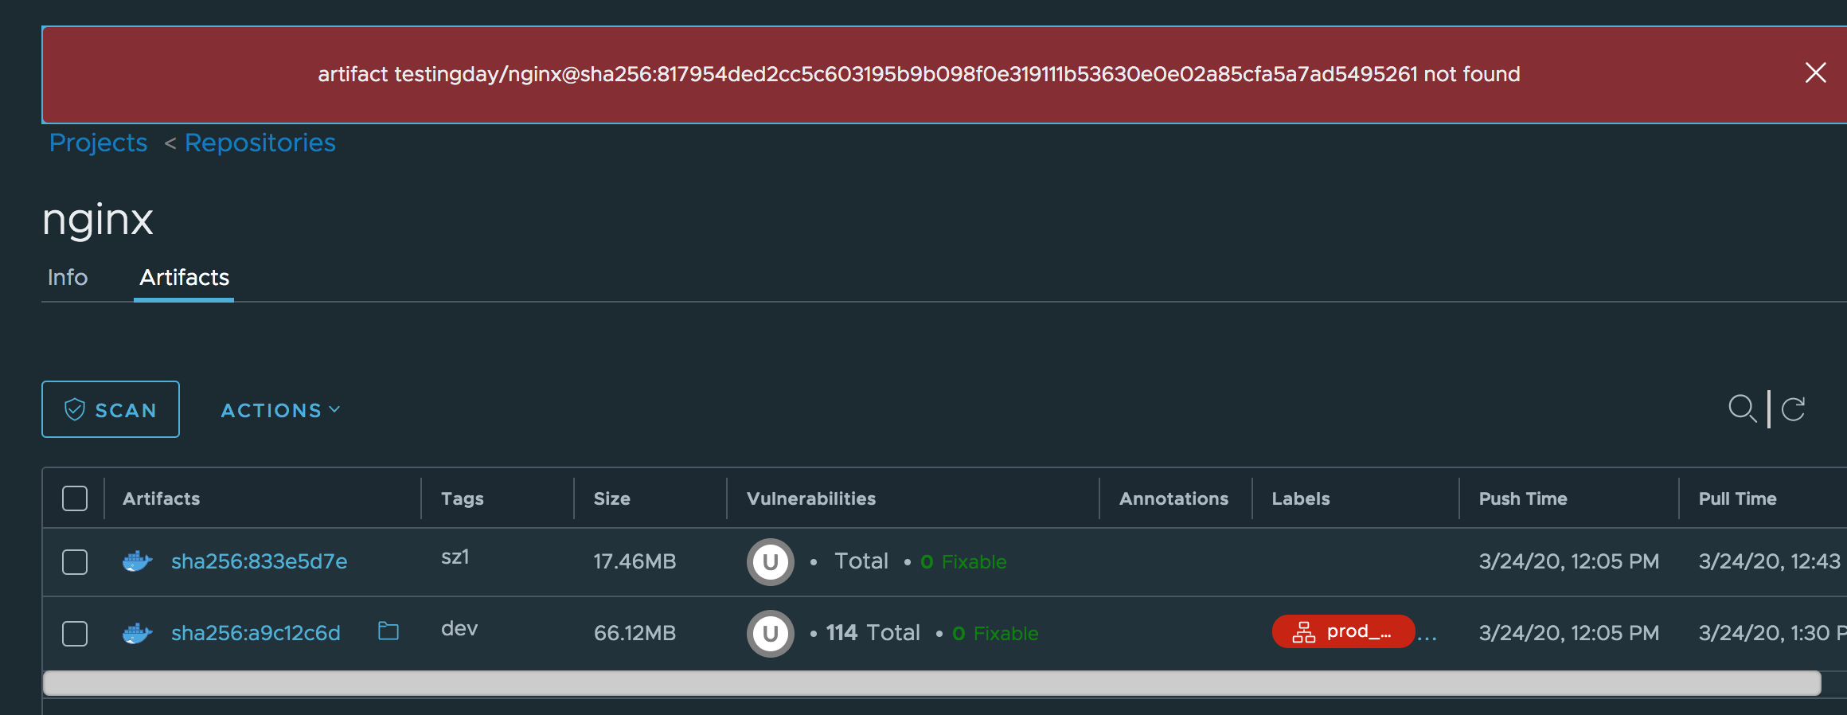Click the search magnifier icon
This screenshot has width=1847, height=715.
point(1742,408)
